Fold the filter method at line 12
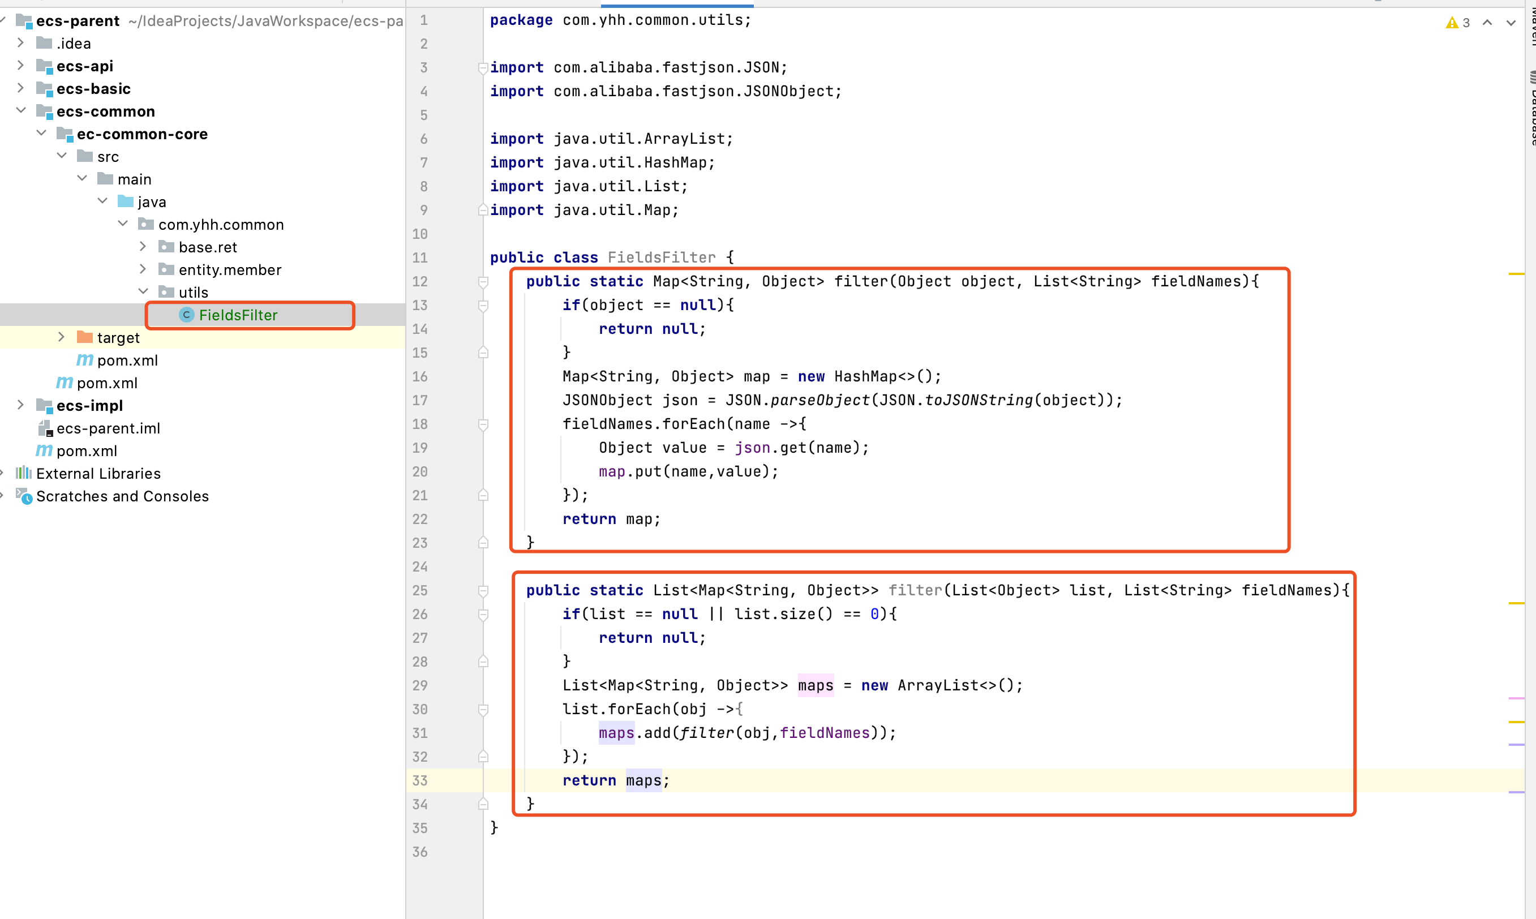The width and height of the screenshot is (1536, 919). tap(483, 282)
